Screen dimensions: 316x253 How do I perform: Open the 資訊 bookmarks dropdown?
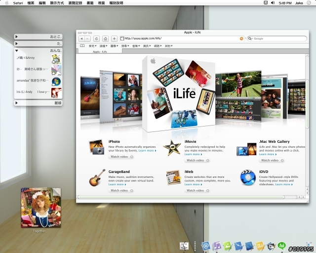pyautogui.click(x=147, y=46)
